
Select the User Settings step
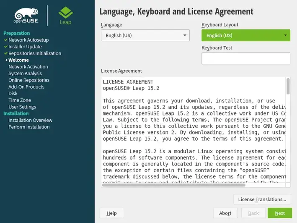(x=22, y=107)
